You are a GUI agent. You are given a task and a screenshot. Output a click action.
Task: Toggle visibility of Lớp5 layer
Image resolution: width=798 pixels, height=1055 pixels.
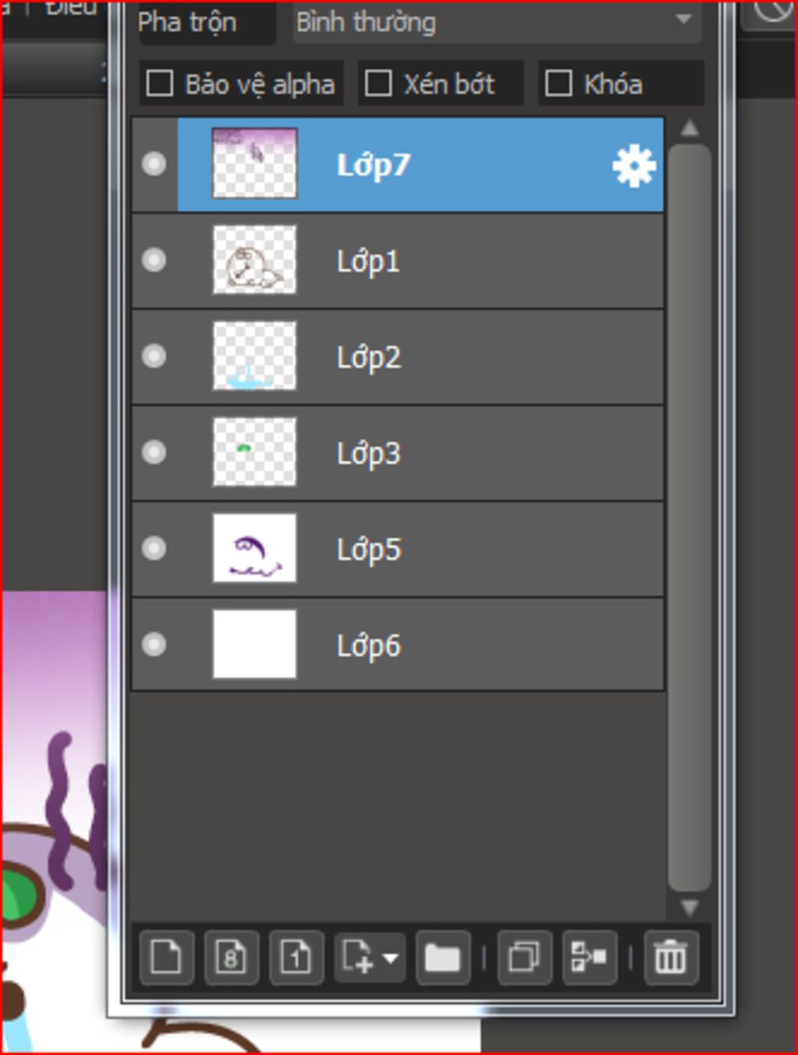154,549
